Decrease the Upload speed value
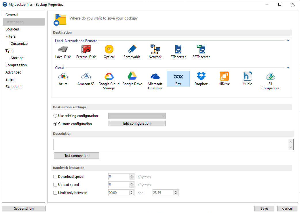This screenshot has height=214, width=300. (132, 186)
